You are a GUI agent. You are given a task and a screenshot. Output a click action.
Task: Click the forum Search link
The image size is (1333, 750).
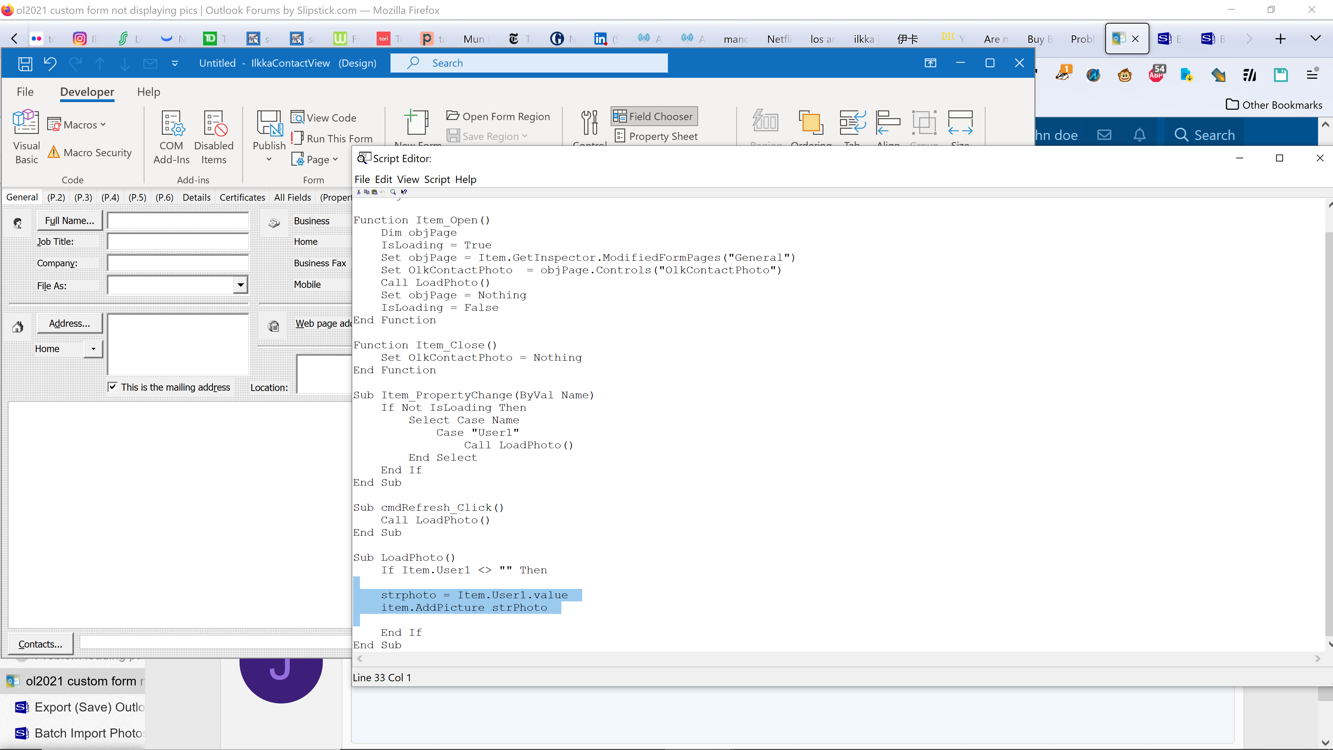pos(1204,135)
